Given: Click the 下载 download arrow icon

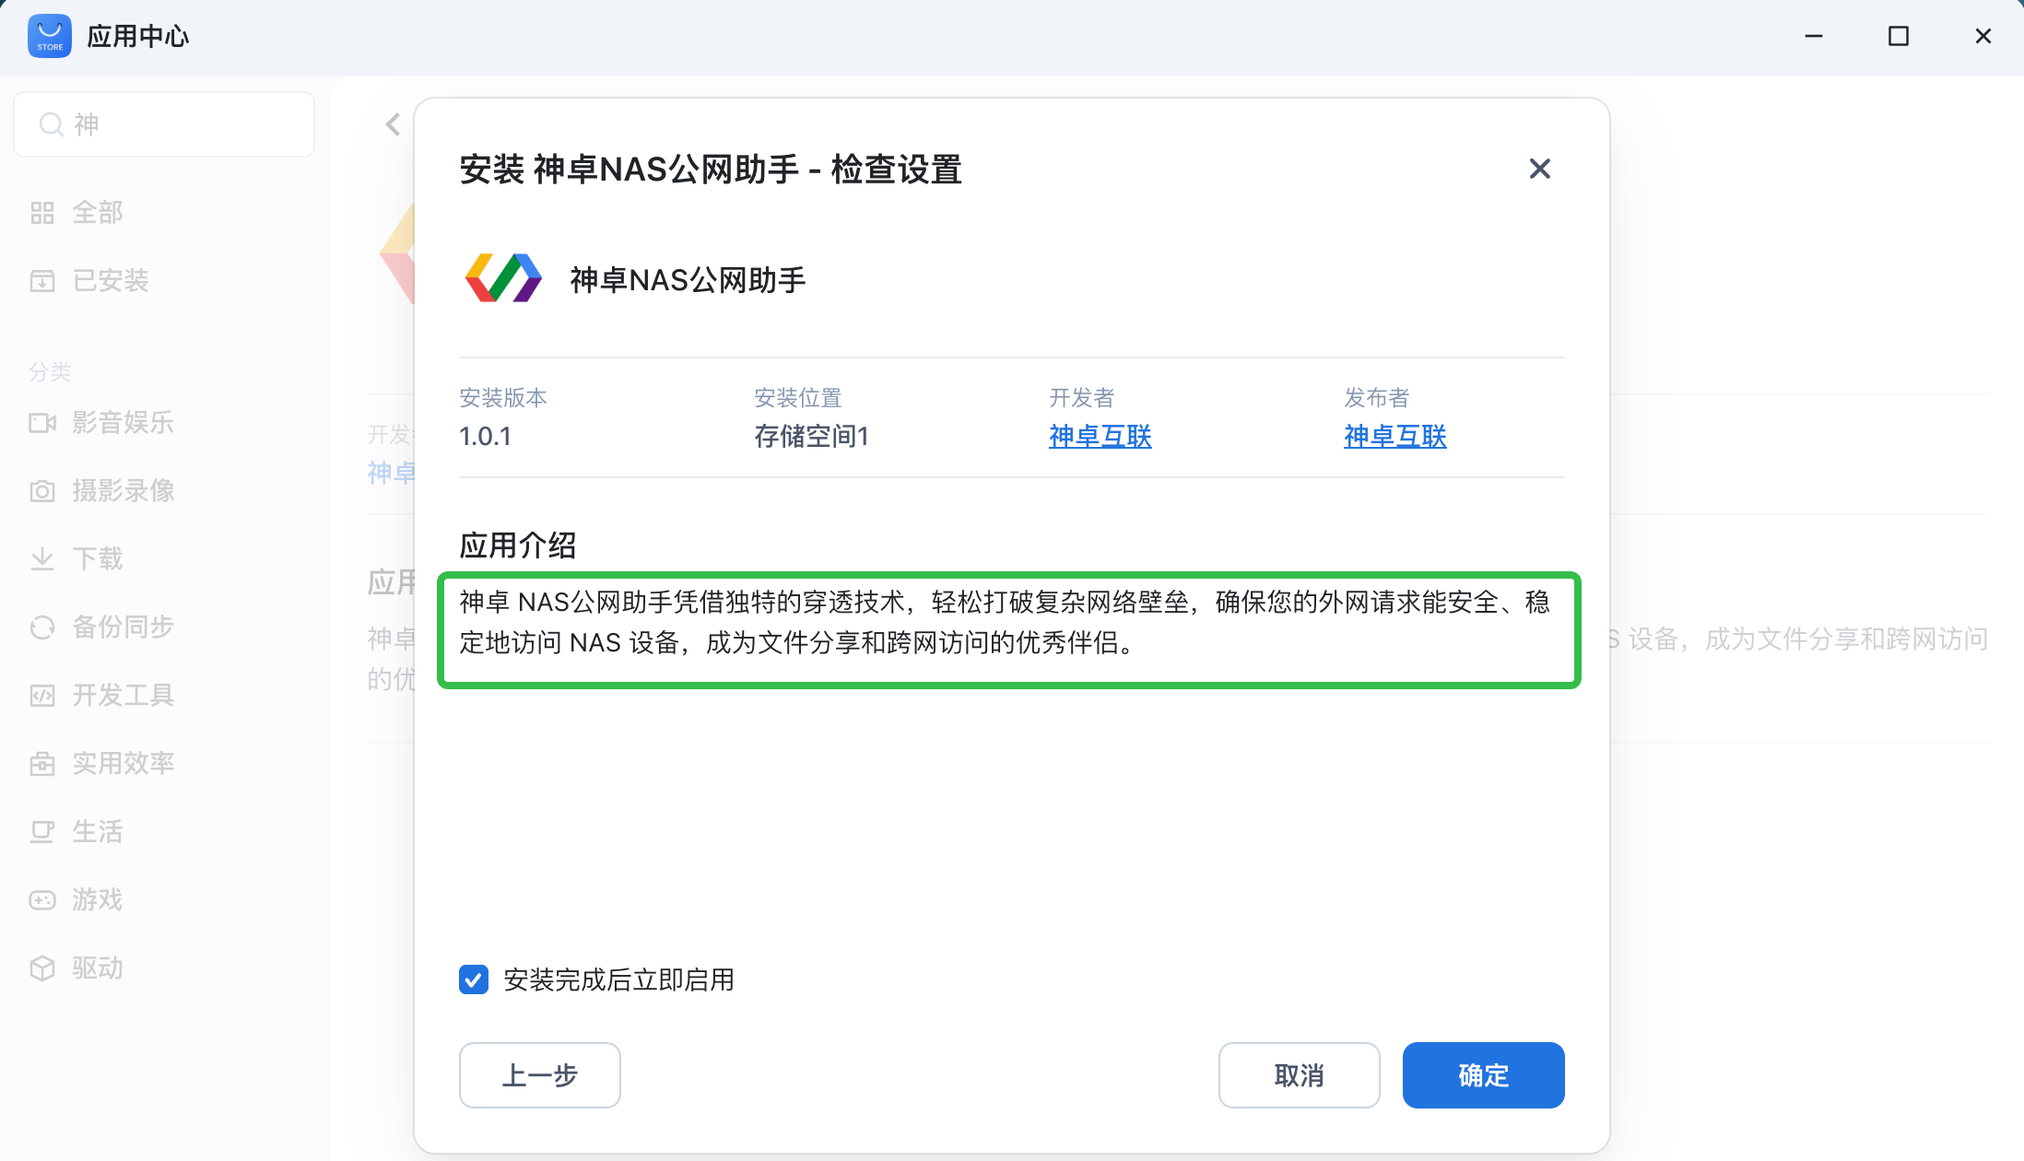Looking at the screenshot, I should coord(42,559).
